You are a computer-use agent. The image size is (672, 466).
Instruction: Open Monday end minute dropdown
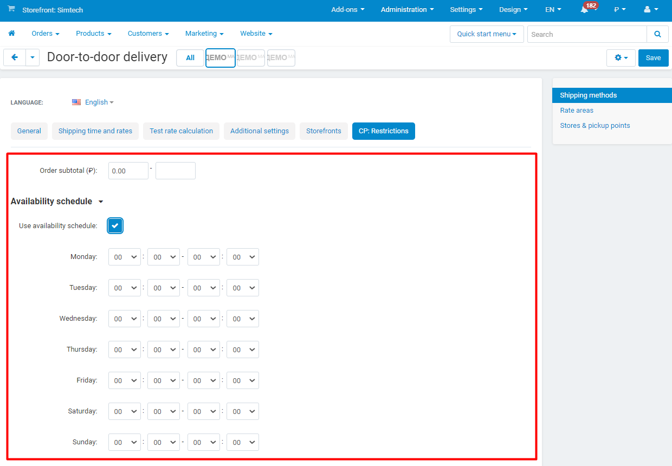[243, 257]
